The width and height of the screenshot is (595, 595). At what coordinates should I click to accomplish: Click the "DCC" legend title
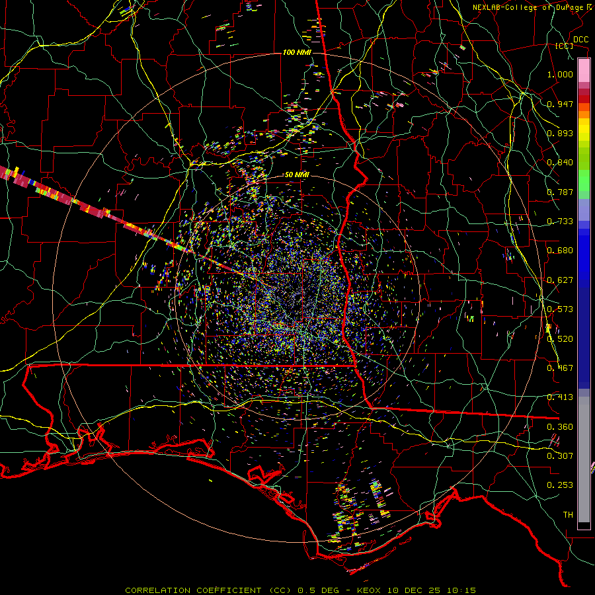pyautogui.click(x=580, y=39)
